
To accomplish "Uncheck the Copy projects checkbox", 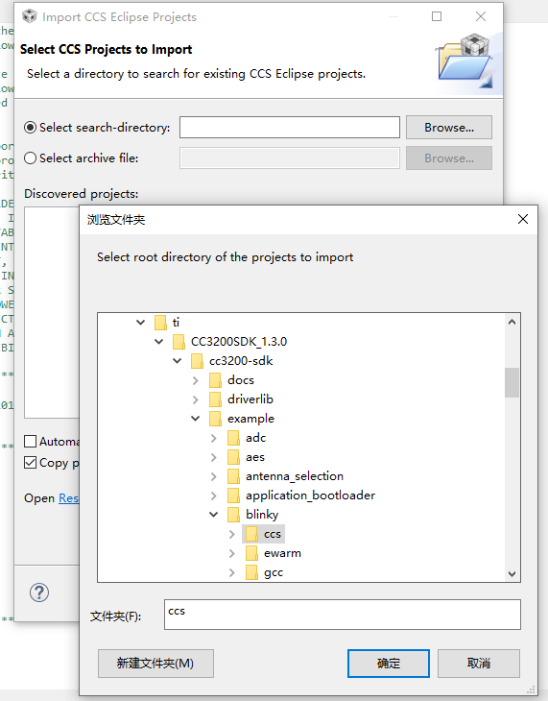I will coord(30,462).
